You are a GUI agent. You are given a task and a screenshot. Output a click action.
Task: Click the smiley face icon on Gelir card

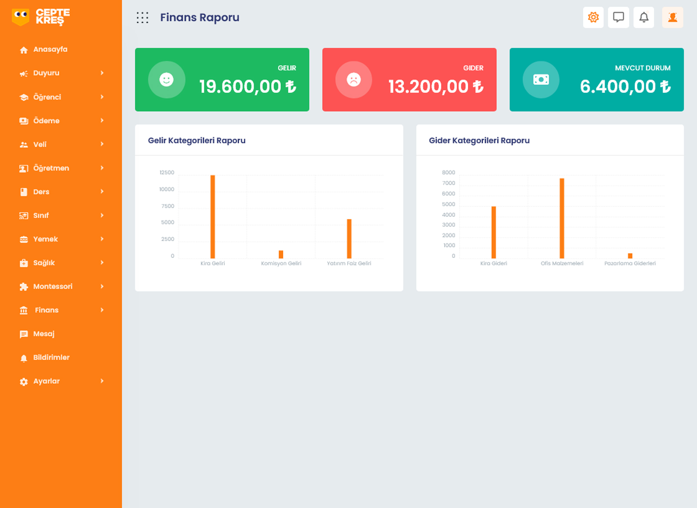[x=166, y=80]
